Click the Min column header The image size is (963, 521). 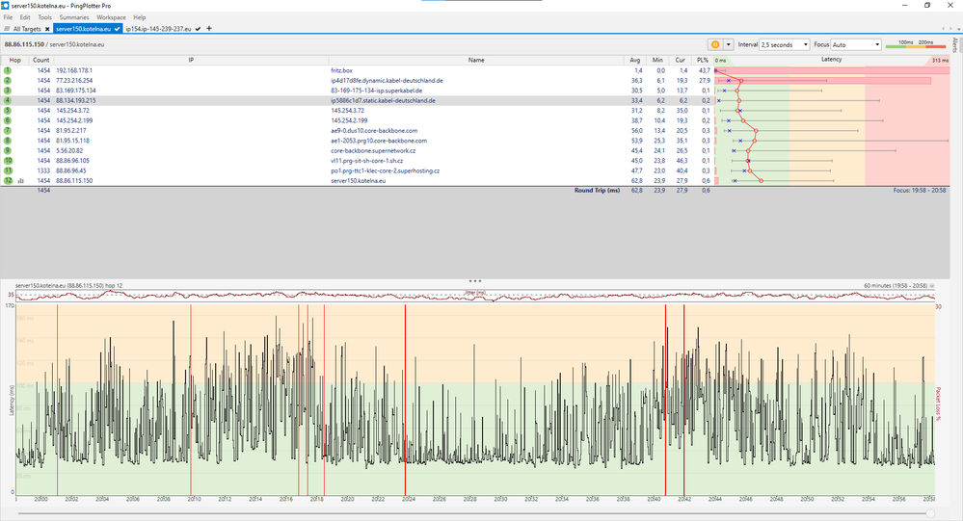[657, 60]
